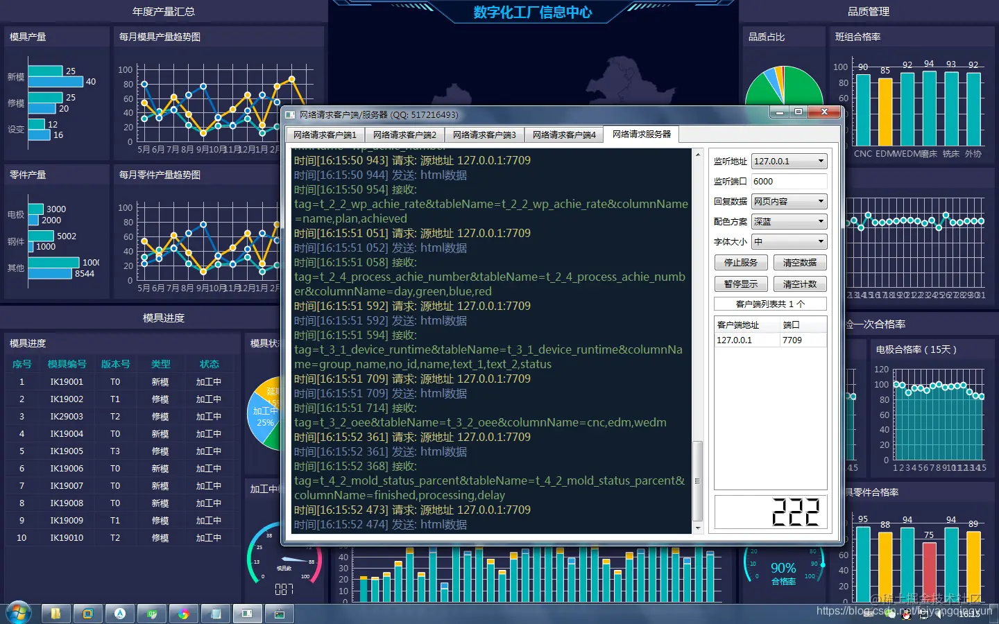This screenshot has width=999, height=624.
Task: Click the network tool window title icon
Action: pyautogui.click(x=290, y=114)
